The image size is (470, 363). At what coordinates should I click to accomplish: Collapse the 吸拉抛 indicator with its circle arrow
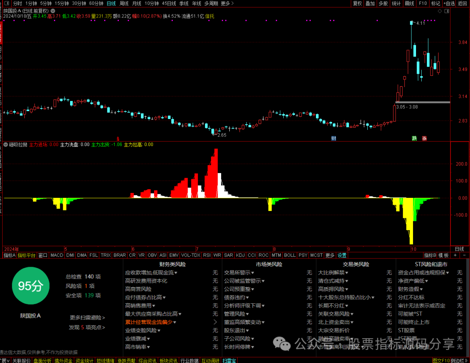[5, 145]
